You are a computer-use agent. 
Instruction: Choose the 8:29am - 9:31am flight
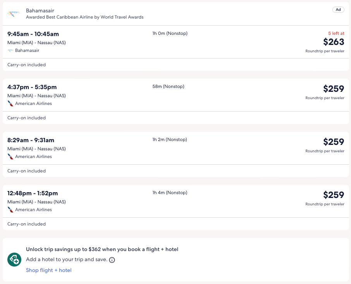31,140
